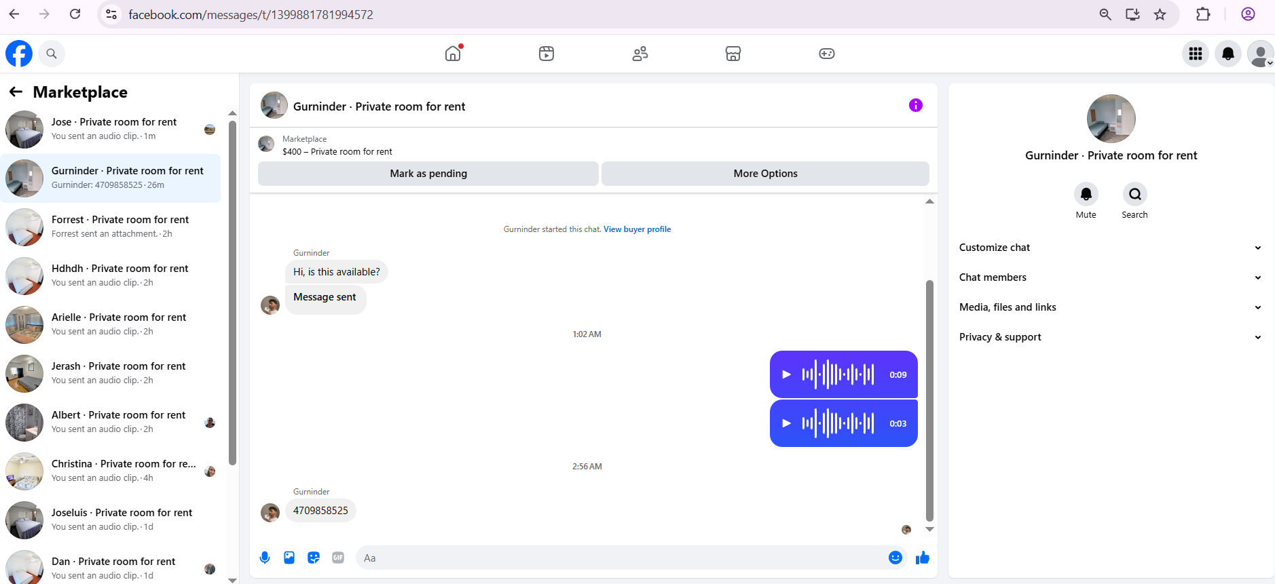The height and width of the screenshot is (584, 1275).
Task: Open the account profile avatar menu
Action: [x=1261, y=54]
